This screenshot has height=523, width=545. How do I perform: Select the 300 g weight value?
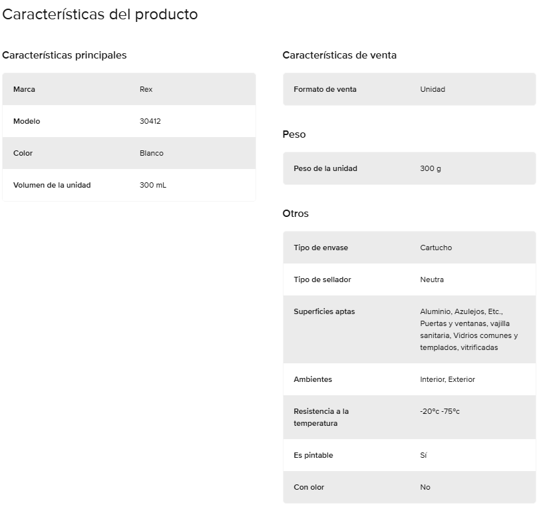[x=431, y=168]
